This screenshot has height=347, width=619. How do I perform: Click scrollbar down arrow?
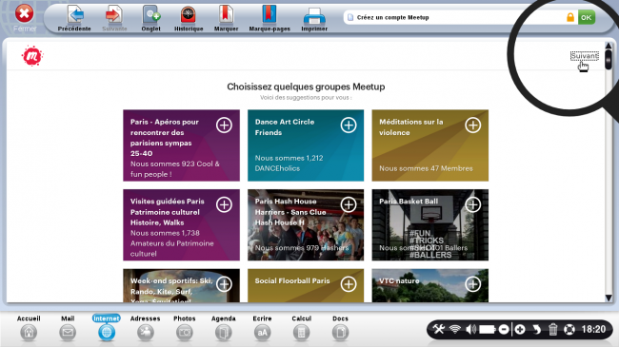[609, 298]
